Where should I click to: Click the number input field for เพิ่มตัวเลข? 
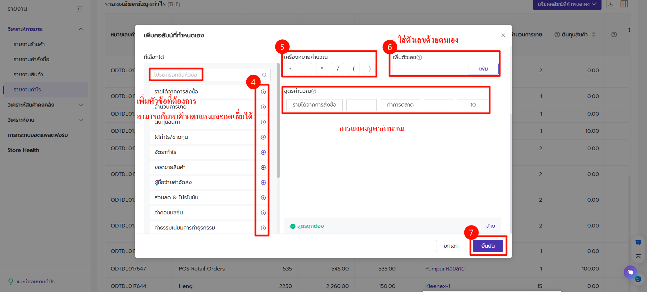click(x=430, y=69)
